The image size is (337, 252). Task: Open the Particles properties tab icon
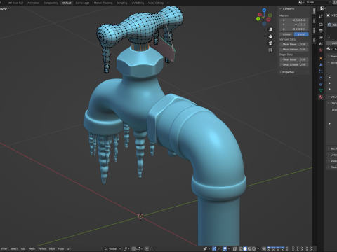pos(321,71)
